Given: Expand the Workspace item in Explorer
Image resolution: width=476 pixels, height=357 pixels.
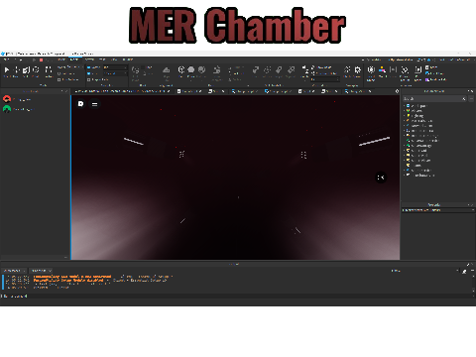Looking at the screenshot, I should point(405,106).
